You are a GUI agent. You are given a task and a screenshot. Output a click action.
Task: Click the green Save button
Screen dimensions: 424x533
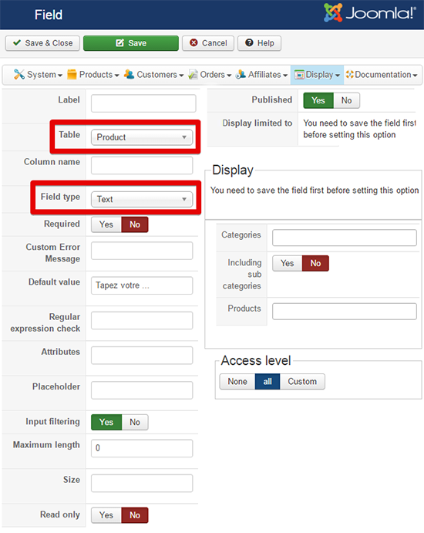[x=131, y=43]
